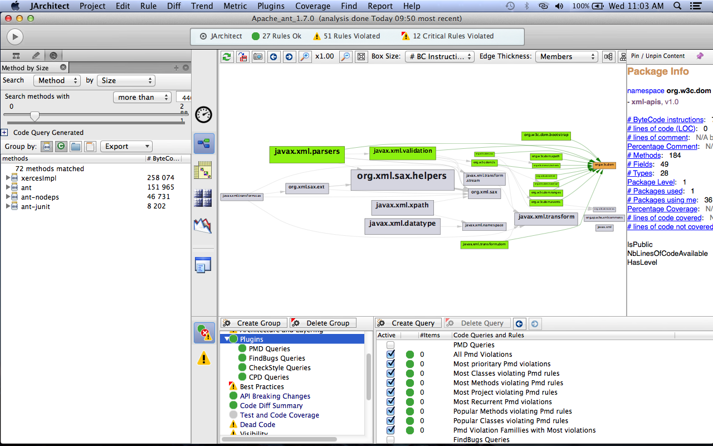The image size is (713, 446).
Task: Toggle checkbox for Most Classes violating Pmd rules
Action: pyautogui.click(x=390, y=374)
